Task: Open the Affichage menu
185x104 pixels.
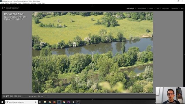Action: pos(33,3)
